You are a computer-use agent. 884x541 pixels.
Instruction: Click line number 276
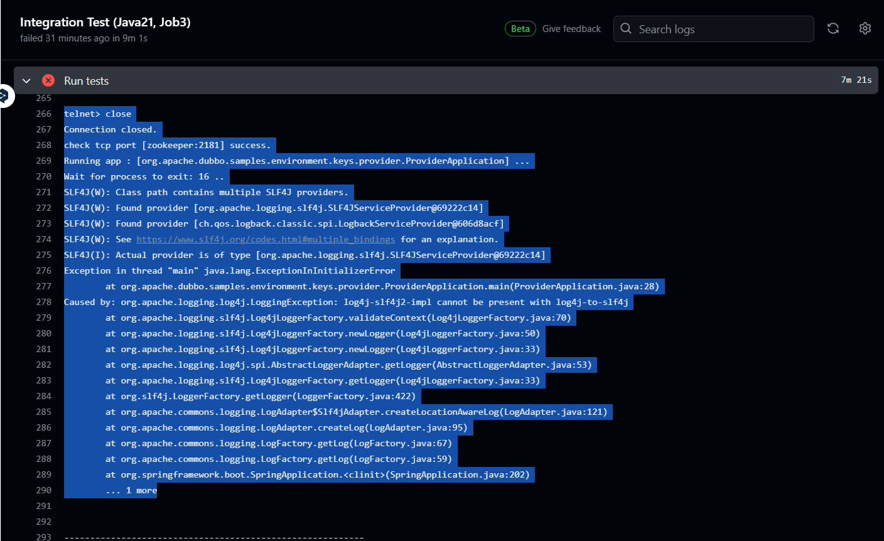point(44,270)
